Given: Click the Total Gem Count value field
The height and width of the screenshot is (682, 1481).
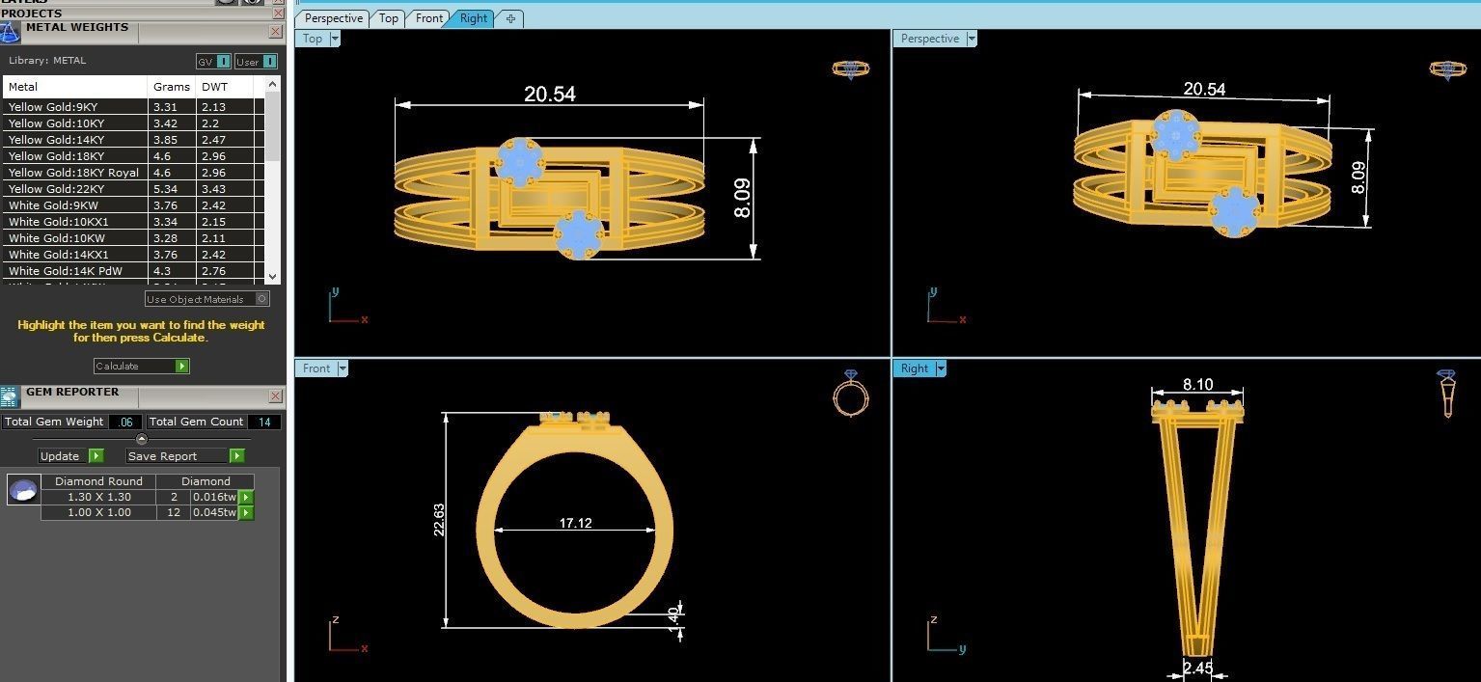Looking at the screenshot, I should [264, 422].
